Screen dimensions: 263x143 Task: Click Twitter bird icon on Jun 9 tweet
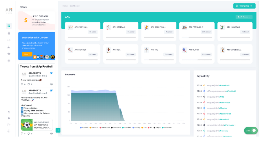(x=52, y=90)
